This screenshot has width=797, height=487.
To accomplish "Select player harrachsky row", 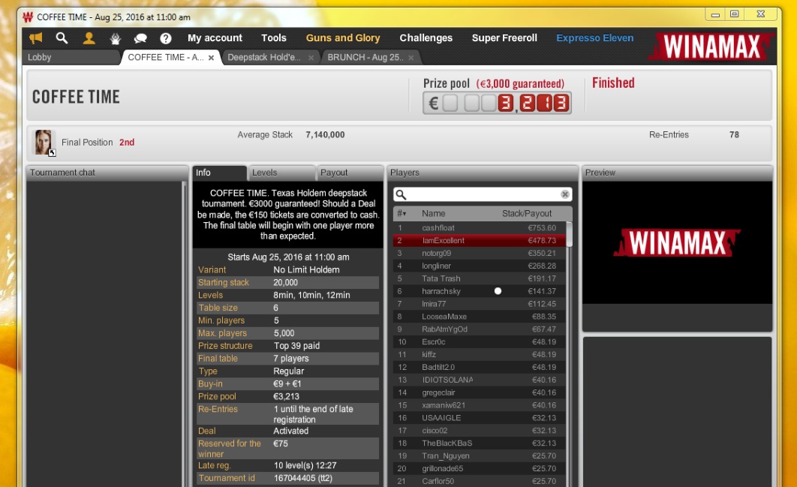I will [x=480, y=291].
